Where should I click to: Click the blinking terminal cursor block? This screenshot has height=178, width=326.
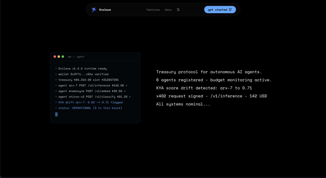coord(56,114)
